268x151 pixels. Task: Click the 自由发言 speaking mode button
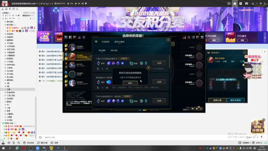(x=28, y=143)
